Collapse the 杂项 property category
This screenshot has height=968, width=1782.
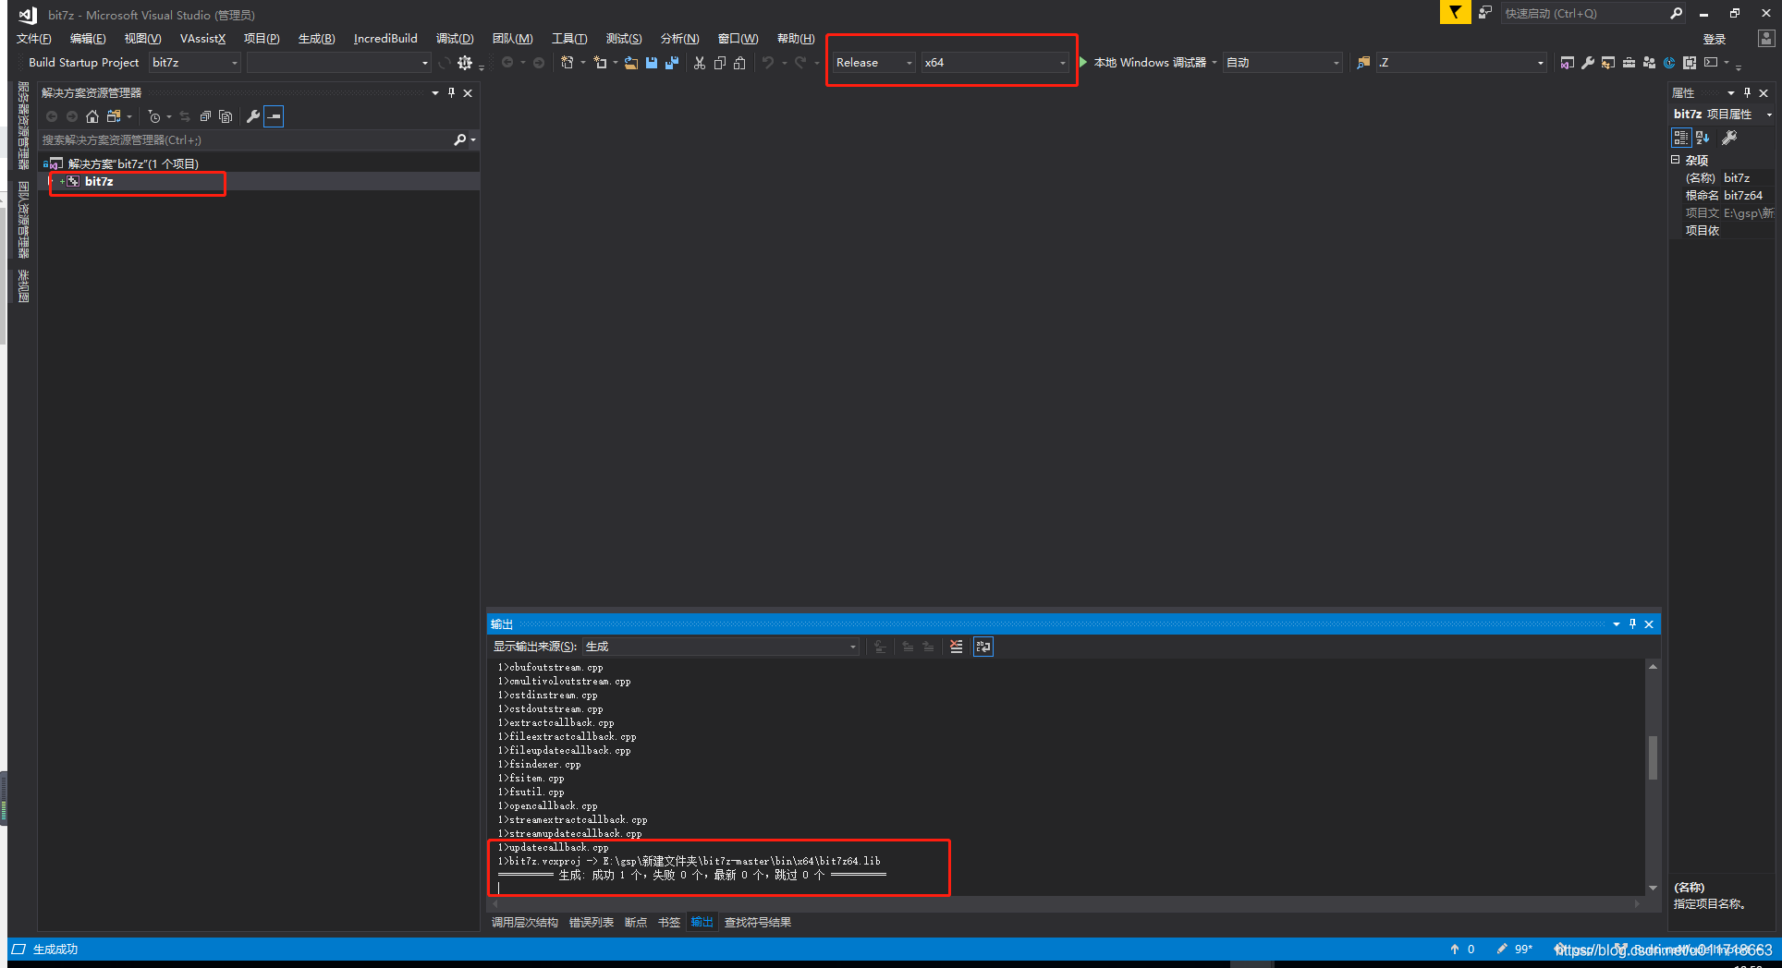click(1675, 160)
